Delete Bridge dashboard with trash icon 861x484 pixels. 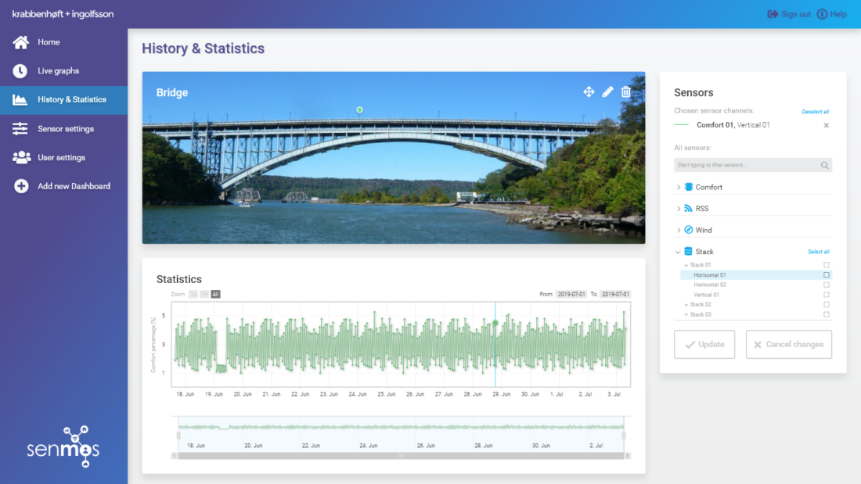coord(625,92)
